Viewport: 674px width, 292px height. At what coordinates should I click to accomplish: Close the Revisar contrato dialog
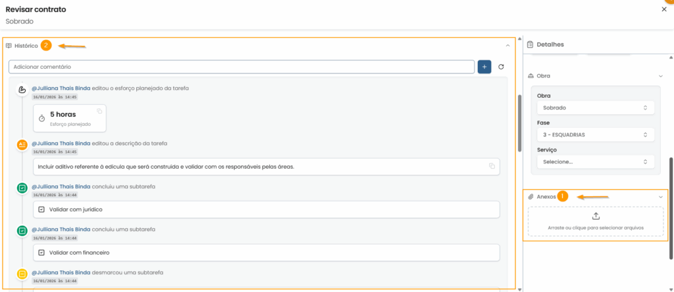coord(663,9)
